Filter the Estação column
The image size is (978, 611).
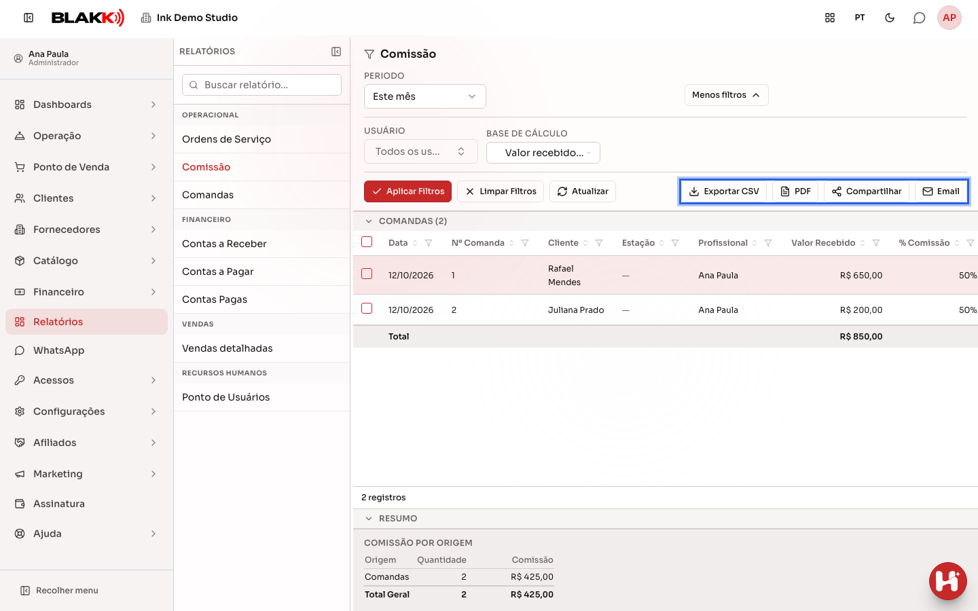tap(675, 243)
